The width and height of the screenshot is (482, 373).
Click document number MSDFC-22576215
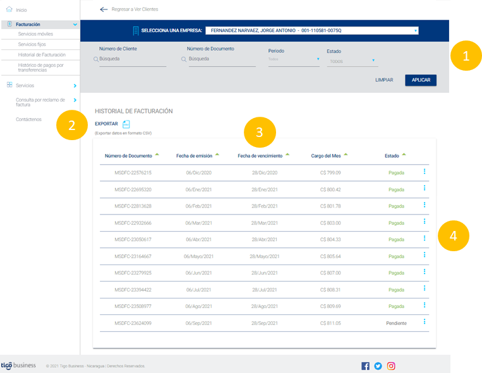click(x=133, y=173)
